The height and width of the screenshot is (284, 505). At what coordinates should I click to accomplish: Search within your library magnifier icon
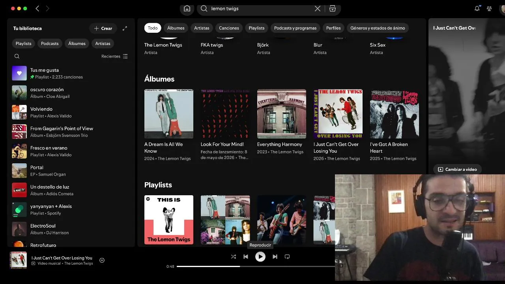[x=17, y=56]
